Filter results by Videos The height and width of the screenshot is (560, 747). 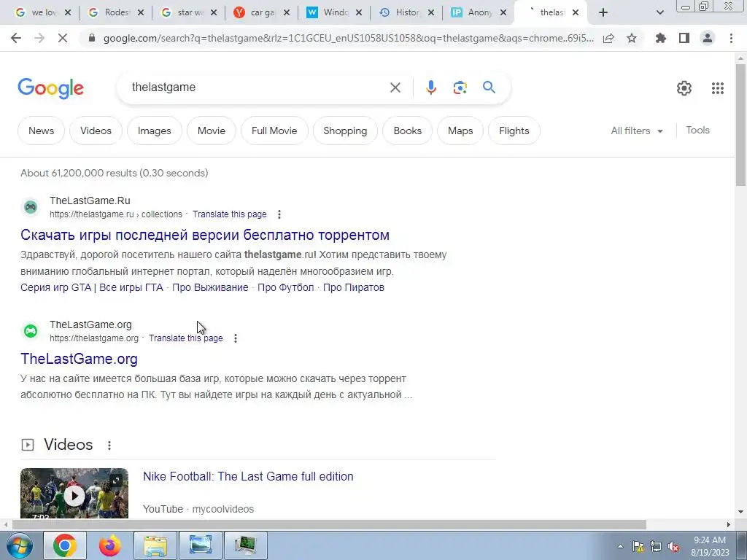point(96,131)
